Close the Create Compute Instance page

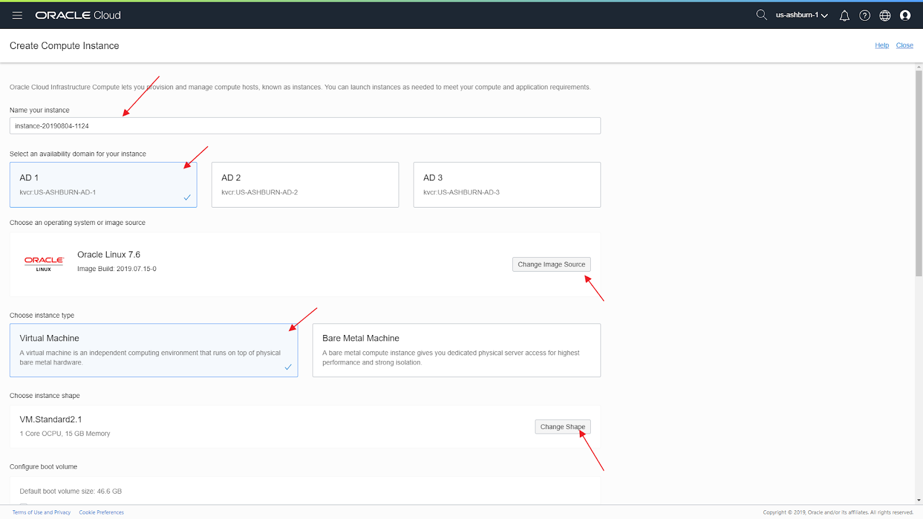905,45
